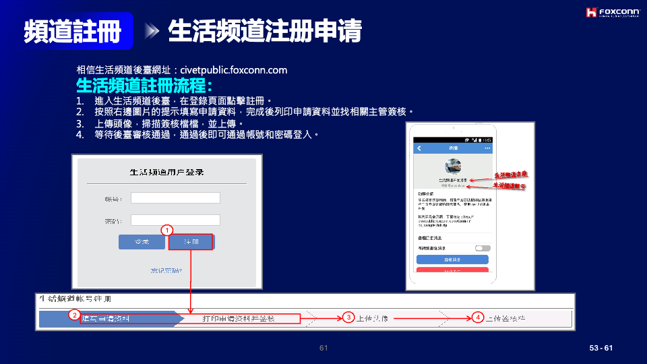
Task: Open the three-dots menu in the phone header
Action: pos(487,148)
